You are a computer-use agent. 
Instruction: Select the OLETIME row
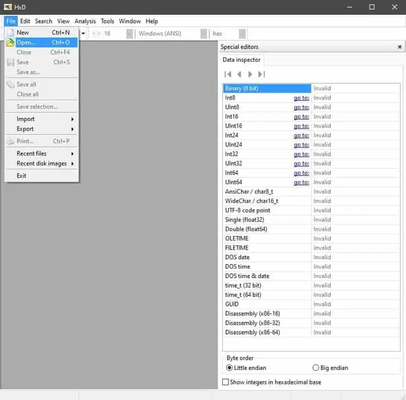coord(311,238)
